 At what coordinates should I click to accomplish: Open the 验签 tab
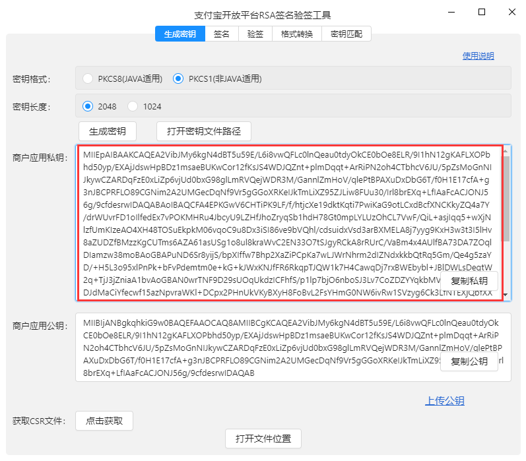tap(255, 34)
